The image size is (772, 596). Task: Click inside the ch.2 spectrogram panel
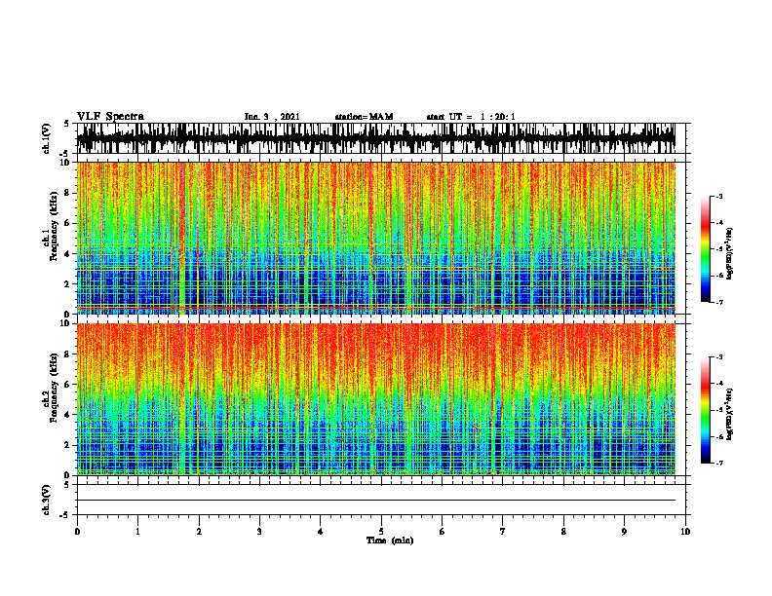376,399
